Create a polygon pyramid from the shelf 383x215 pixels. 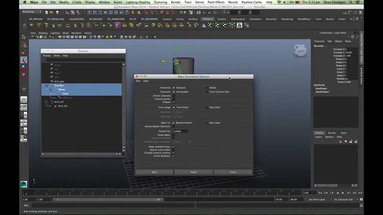coord(75,25)
